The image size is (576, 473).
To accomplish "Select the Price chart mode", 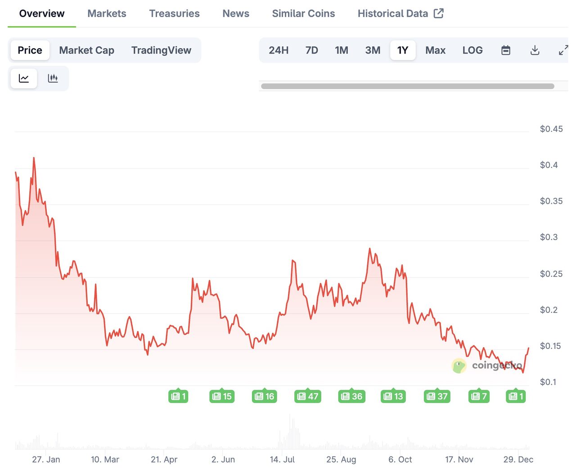I will (30, 50).
